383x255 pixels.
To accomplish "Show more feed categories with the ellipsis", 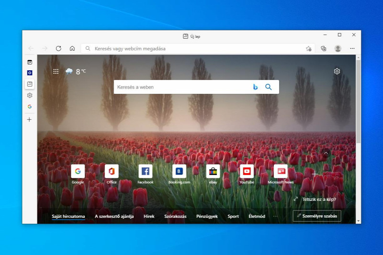I will click(x=275, y=216).
